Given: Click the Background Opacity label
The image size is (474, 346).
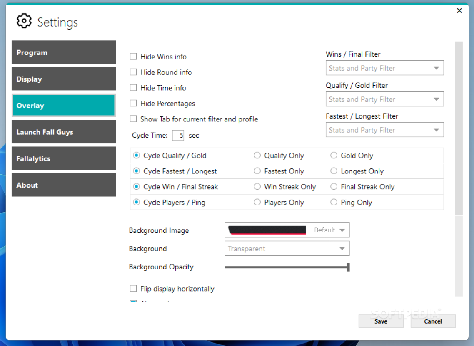Looking at the screenshot, I should click(161, 267).
